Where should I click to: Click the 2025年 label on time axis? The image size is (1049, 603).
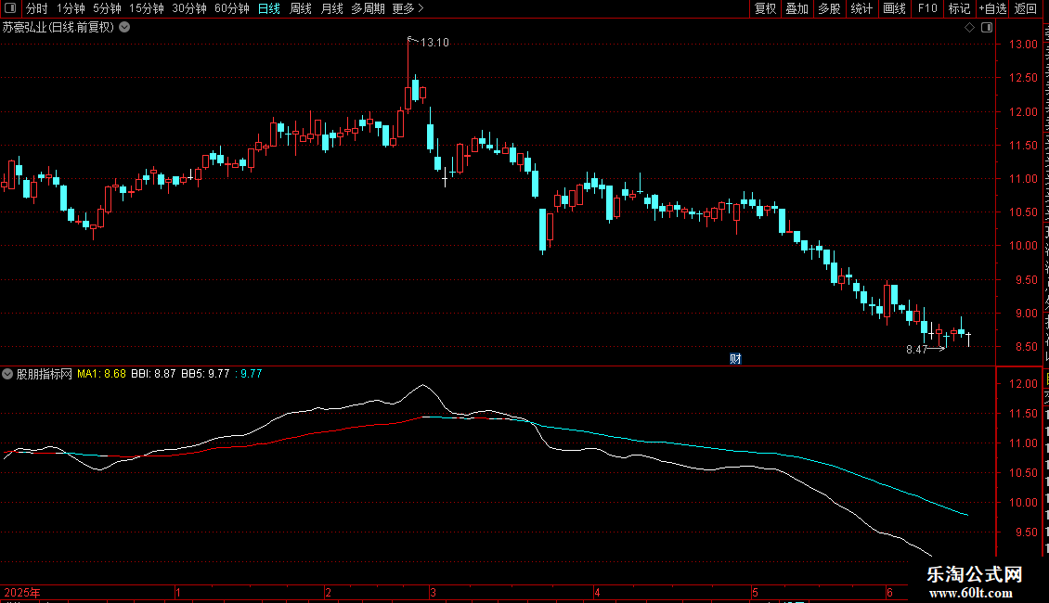pos(22,592)
